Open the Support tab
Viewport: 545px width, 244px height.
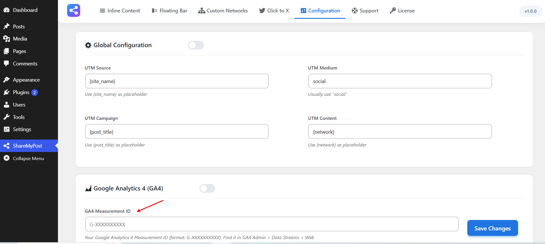365,11
